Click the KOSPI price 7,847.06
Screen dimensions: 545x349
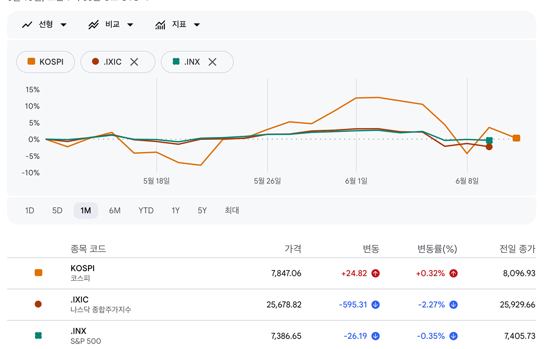(286, 273)
